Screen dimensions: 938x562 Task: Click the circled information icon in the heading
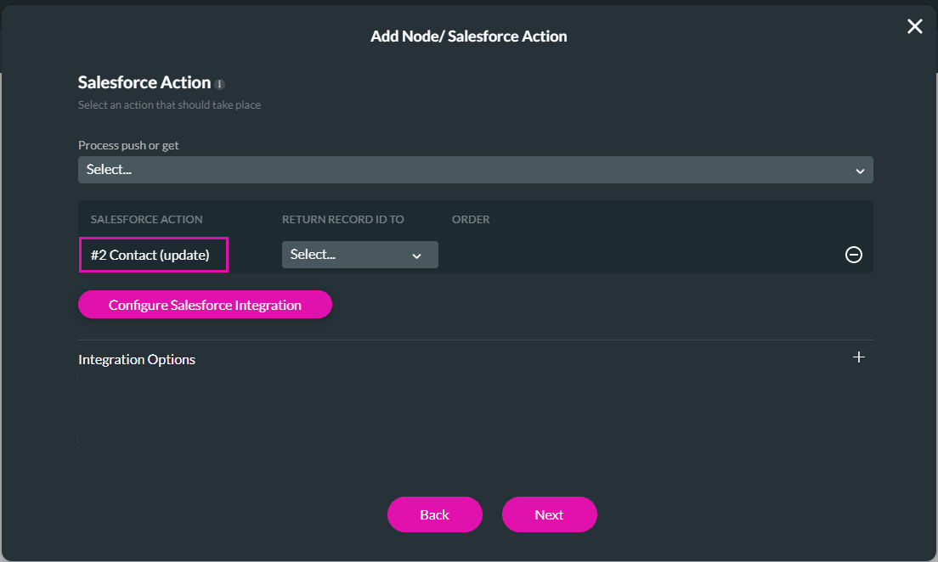click(220, 83)
